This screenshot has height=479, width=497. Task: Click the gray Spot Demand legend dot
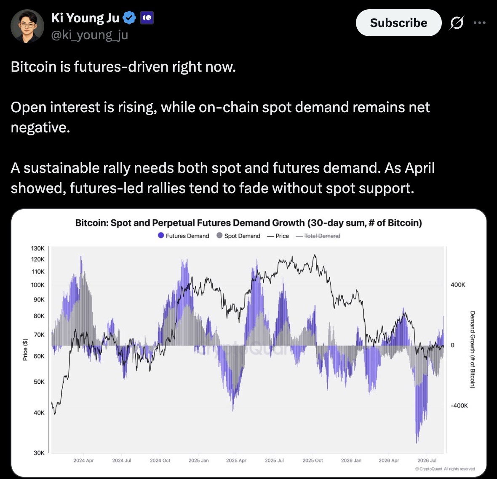tap(219, 235)
